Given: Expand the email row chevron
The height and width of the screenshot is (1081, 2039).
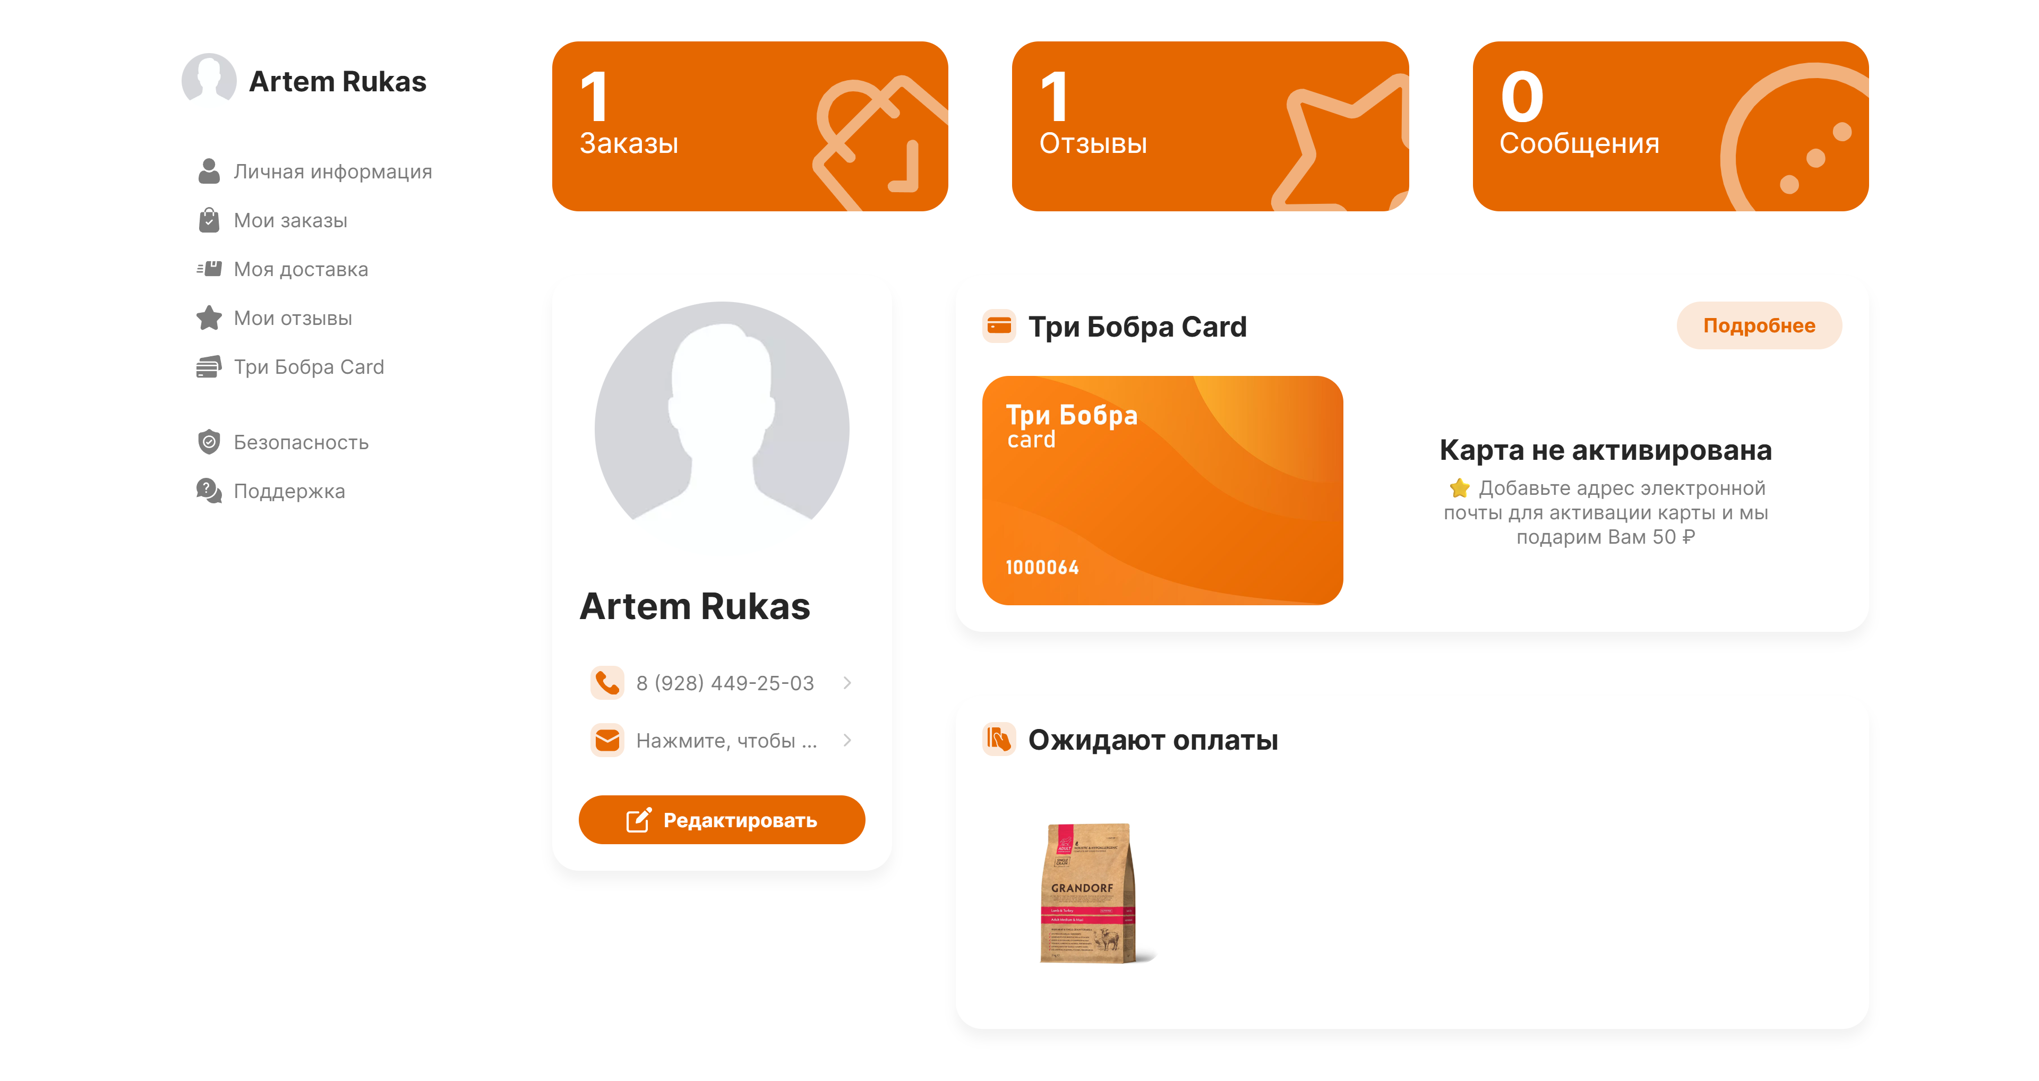Looking at the screenshot, I should click(x=847, y=740).
